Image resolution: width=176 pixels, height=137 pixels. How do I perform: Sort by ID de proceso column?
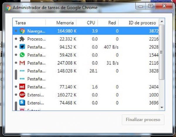pos(142,23)
